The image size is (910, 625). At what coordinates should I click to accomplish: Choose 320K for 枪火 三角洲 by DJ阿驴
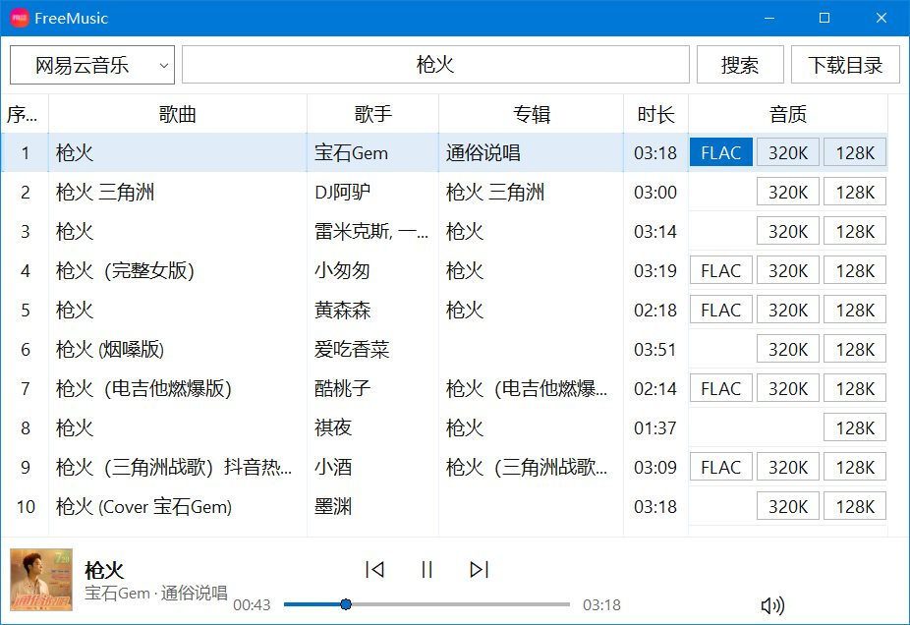[x=787, y=192]
